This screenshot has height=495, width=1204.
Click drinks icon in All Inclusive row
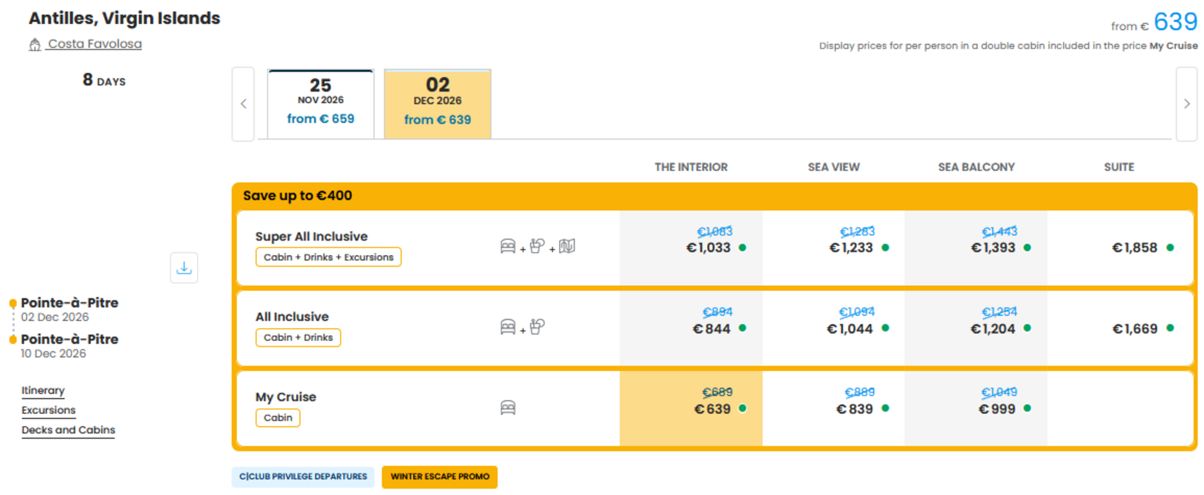click(x=537, y=326)
